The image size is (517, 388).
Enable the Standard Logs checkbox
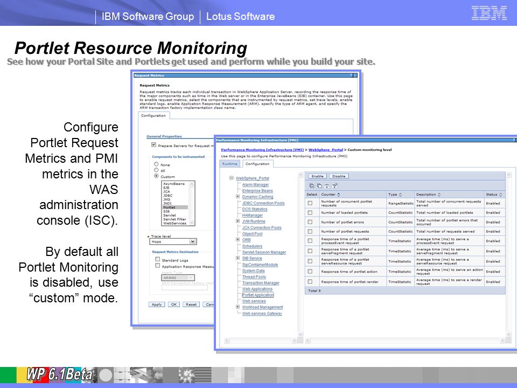pos(158,259)
